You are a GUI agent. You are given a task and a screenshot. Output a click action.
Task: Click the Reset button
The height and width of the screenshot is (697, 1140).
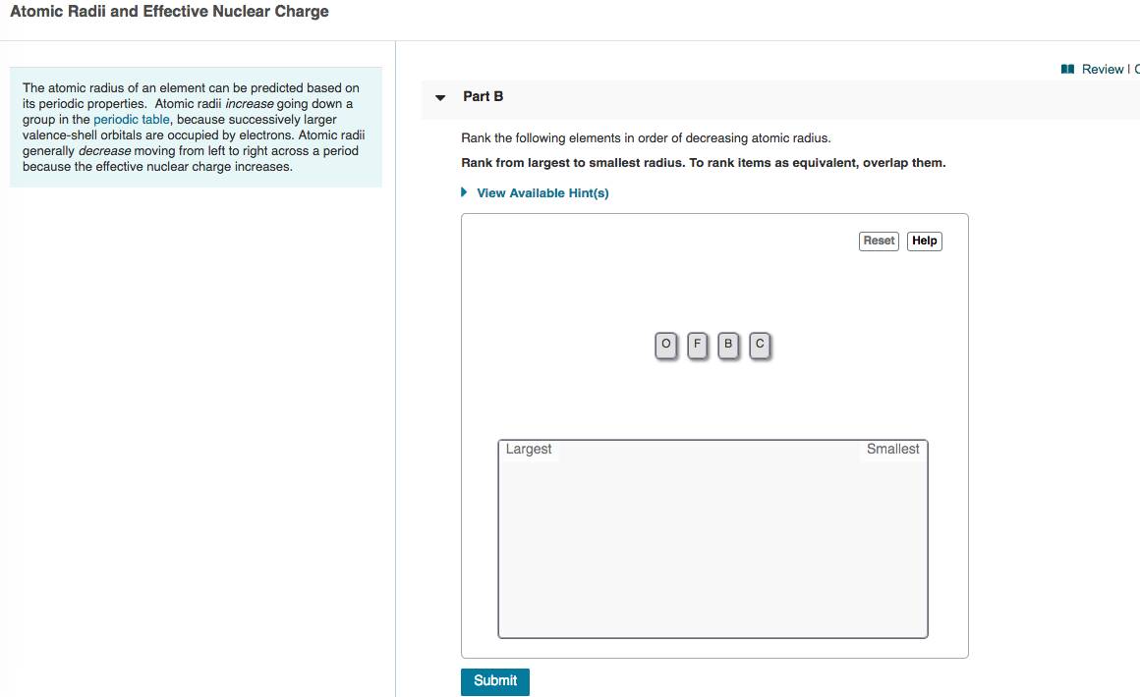tap(878, 241)
